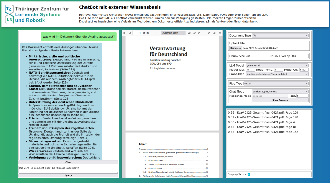The width and height of the screenshot is (330, 183).
Task: Select the add text annotation tool
Action: [204, 33]
